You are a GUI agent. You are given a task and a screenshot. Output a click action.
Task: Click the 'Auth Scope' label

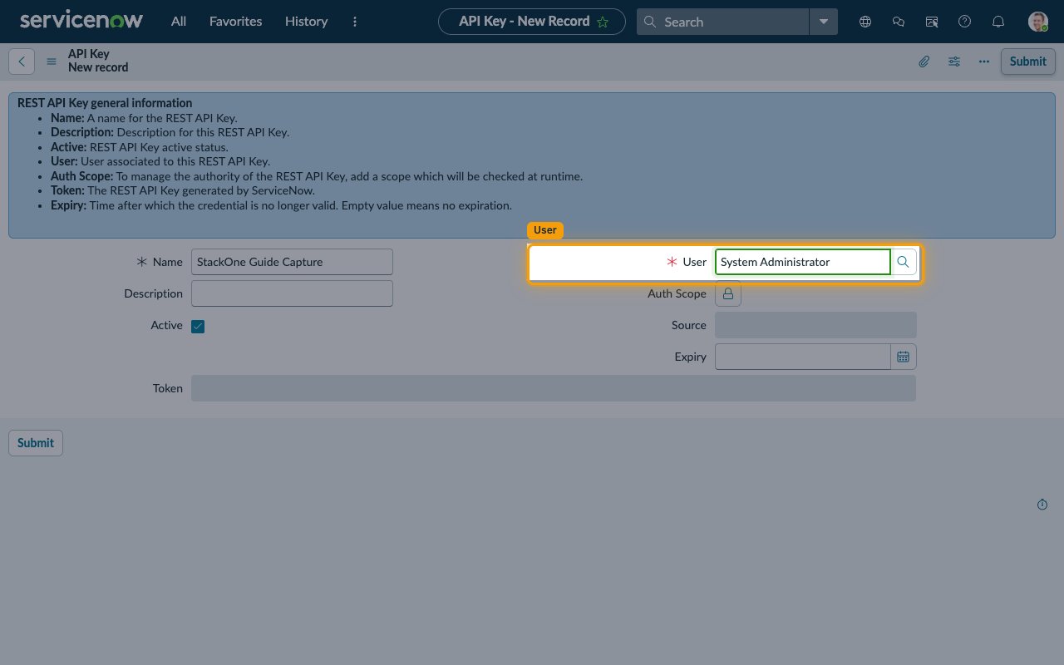[x=677, y=293]
